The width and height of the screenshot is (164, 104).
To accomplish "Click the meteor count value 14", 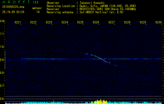I will click(38, 12).
